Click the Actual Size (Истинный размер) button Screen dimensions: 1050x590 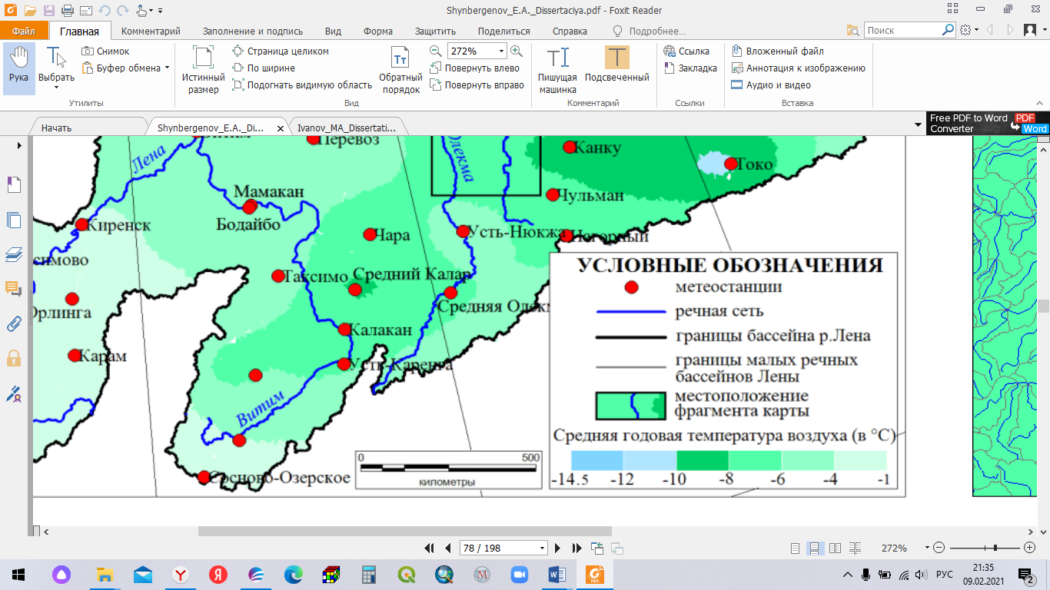click(x=203, y=70)
